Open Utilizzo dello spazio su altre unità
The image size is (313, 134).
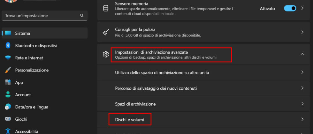162,72
